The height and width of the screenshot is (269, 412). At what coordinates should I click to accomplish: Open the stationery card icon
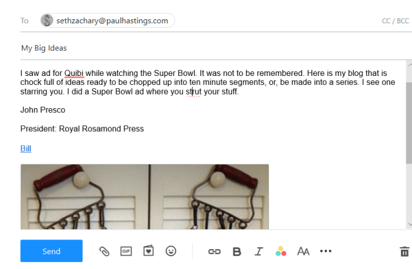[x=148, y=252]
